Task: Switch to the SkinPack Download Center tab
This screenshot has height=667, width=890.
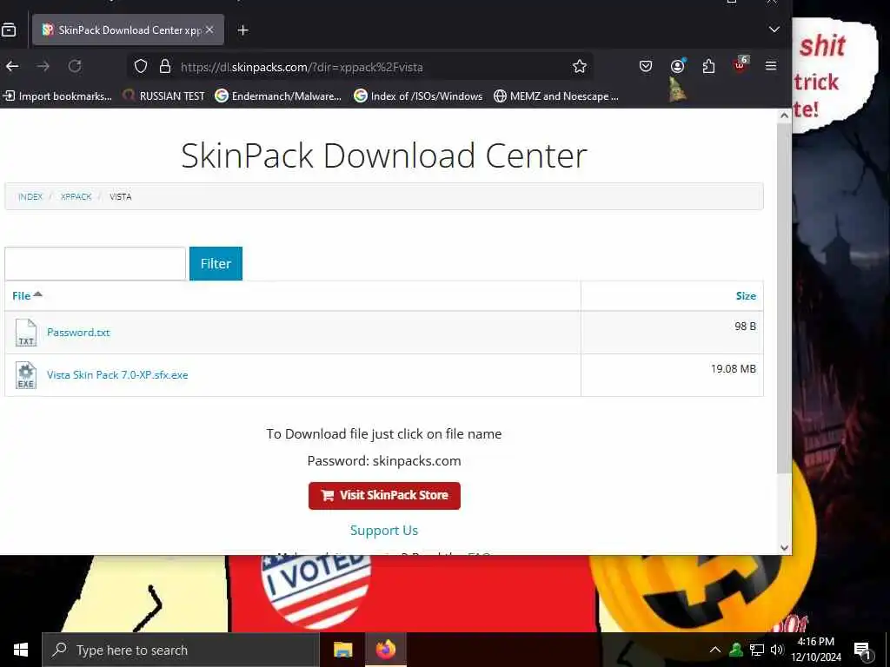Action: click(x=129, y=30)
